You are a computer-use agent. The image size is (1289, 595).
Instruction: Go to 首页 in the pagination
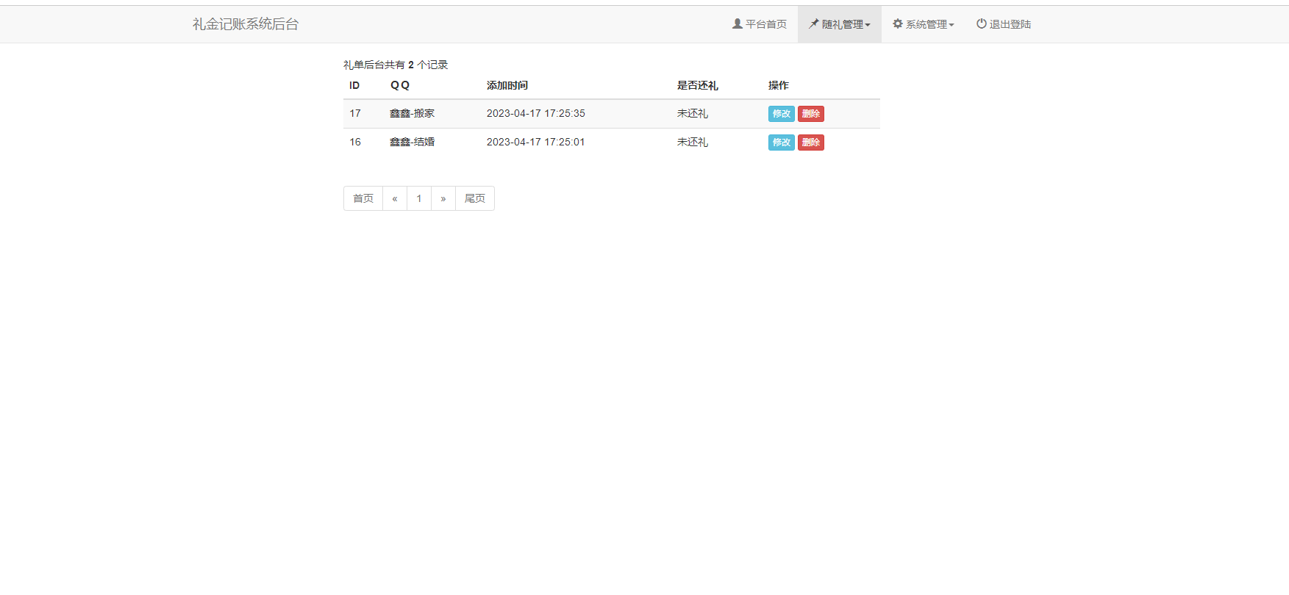[363, 198]
